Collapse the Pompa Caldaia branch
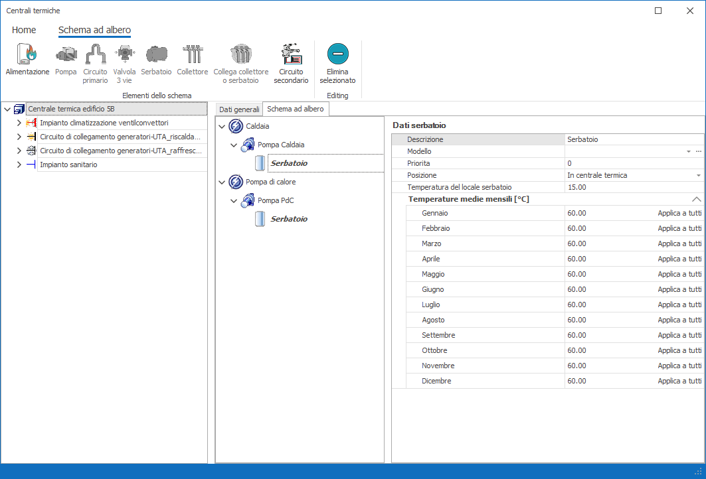706x479 pixels. tap(234, 145)
